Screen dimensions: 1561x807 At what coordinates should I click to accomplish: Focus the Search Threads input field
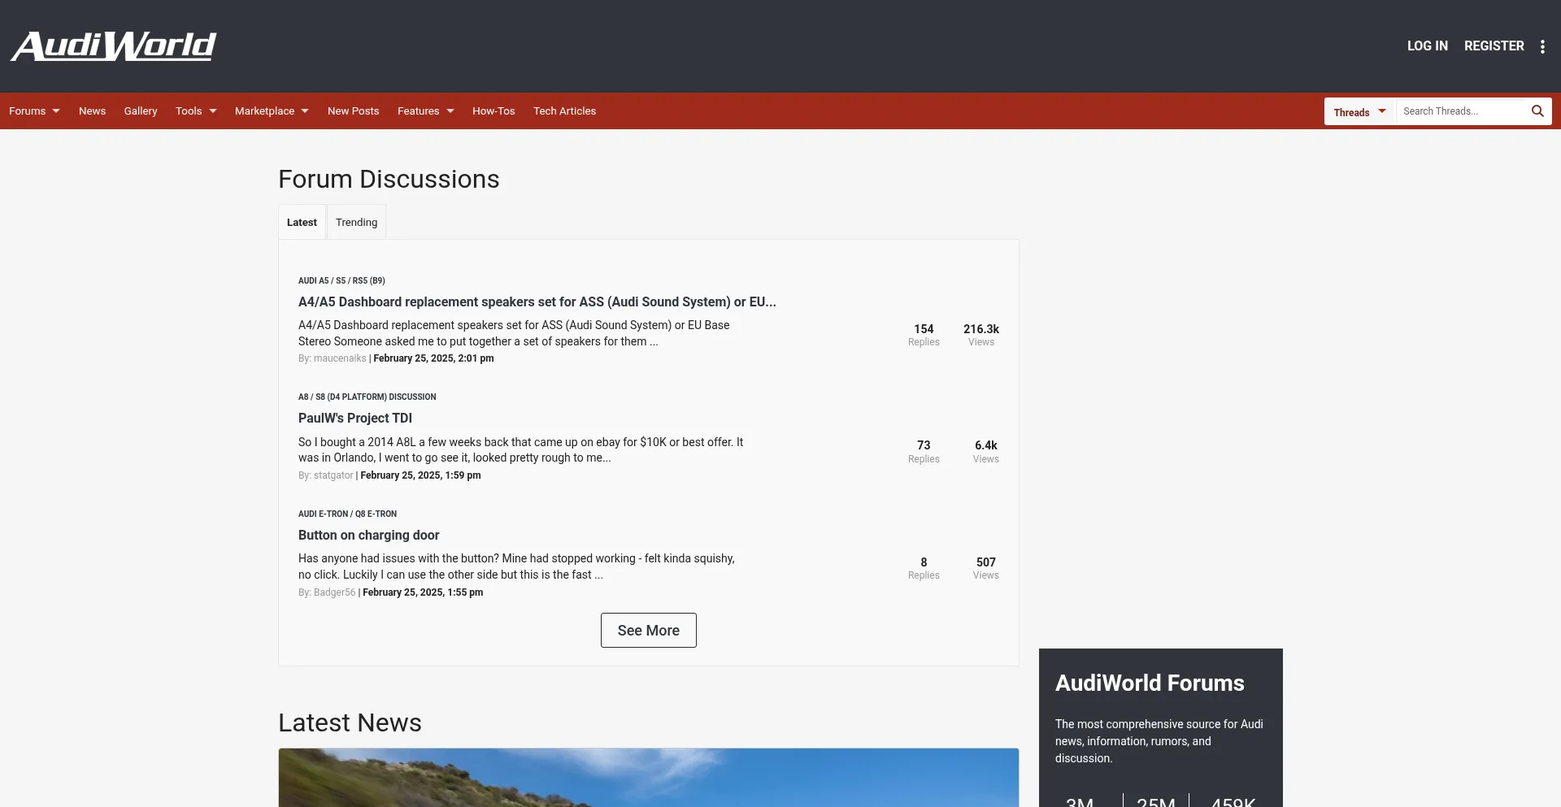coord(1462,111)
